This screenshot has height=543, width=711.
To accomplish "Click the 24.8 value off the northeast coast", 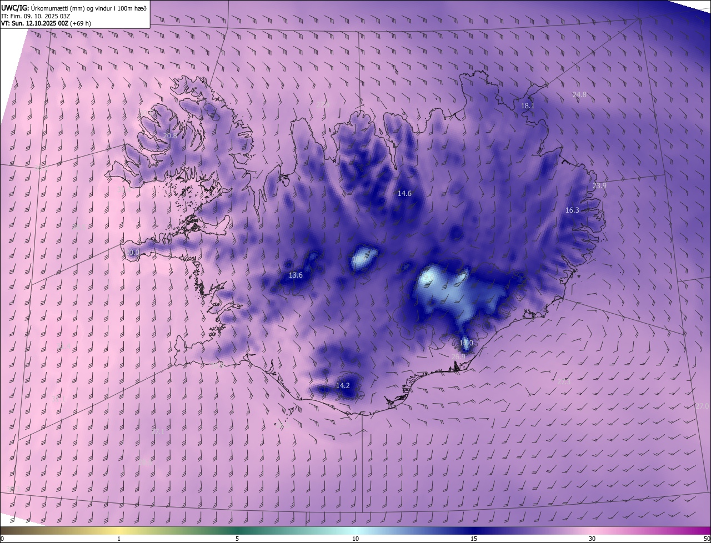I will [579, 95].
